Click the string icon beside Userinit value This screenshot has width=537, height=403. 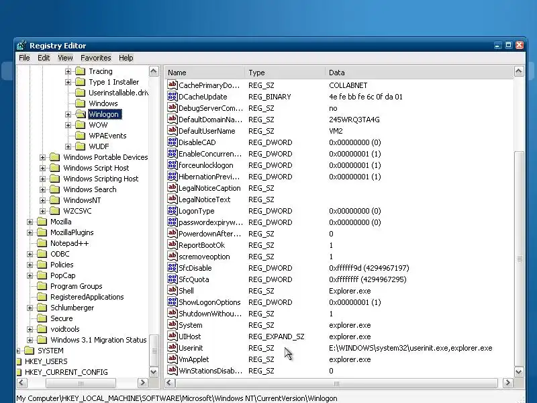(173, 347)
